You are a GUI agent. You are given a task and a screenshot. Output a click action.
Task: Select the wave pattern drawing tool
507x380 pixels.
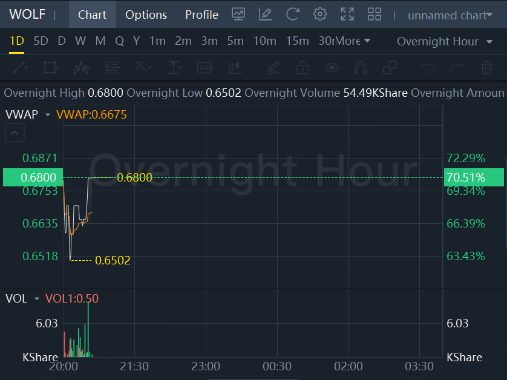pos(82,68)
